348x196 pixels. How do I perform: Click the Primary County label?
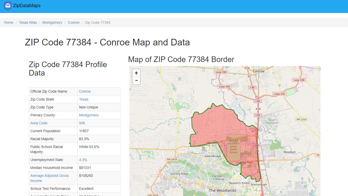[43, 115]
